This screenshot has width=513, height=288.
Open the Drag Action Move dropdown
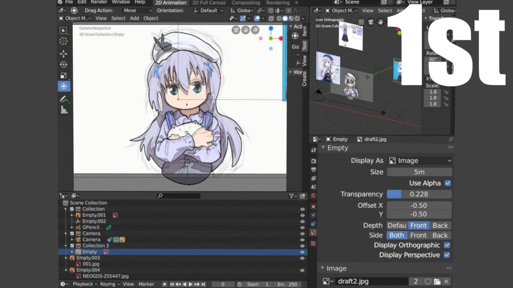coord(137,11)
